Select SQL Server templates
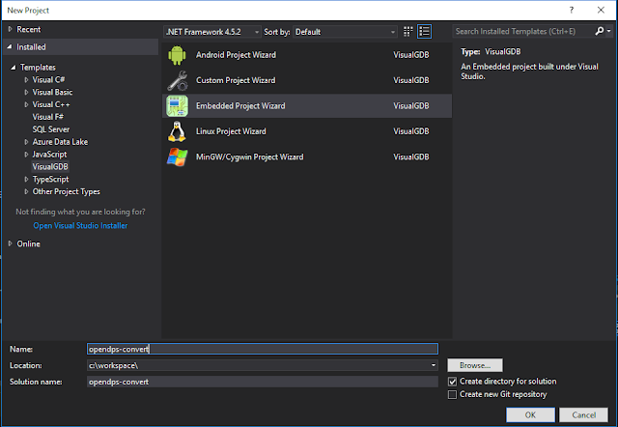 [51, 129]
